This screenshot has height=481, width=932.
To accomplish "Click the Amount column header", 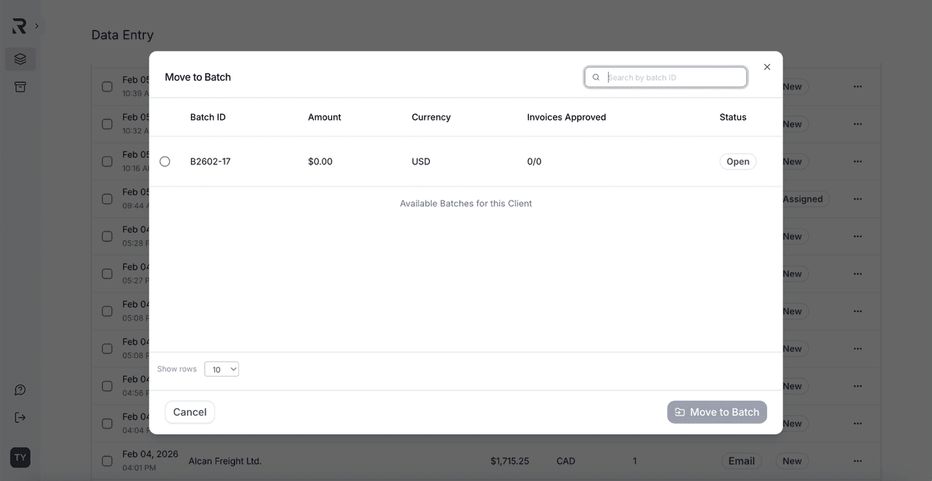I will 324,117.
